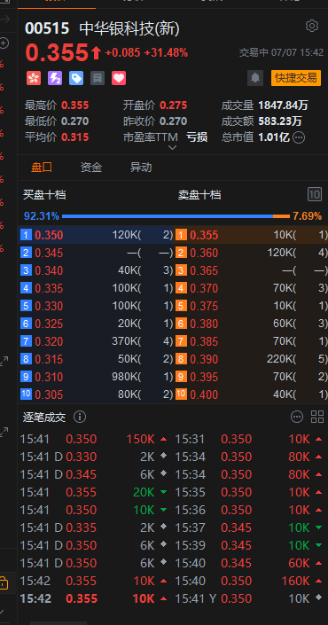
Task: Select ask level 8 price 0.390
Action: click(204, 359)
